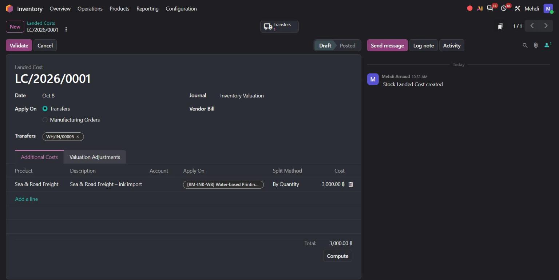Open activities clock icon with 18 badge
This screenshot has width=559, height=280.
coord(504,8)
